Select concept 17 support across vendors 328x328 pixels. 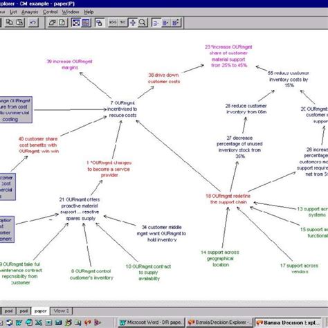point(299,268)
